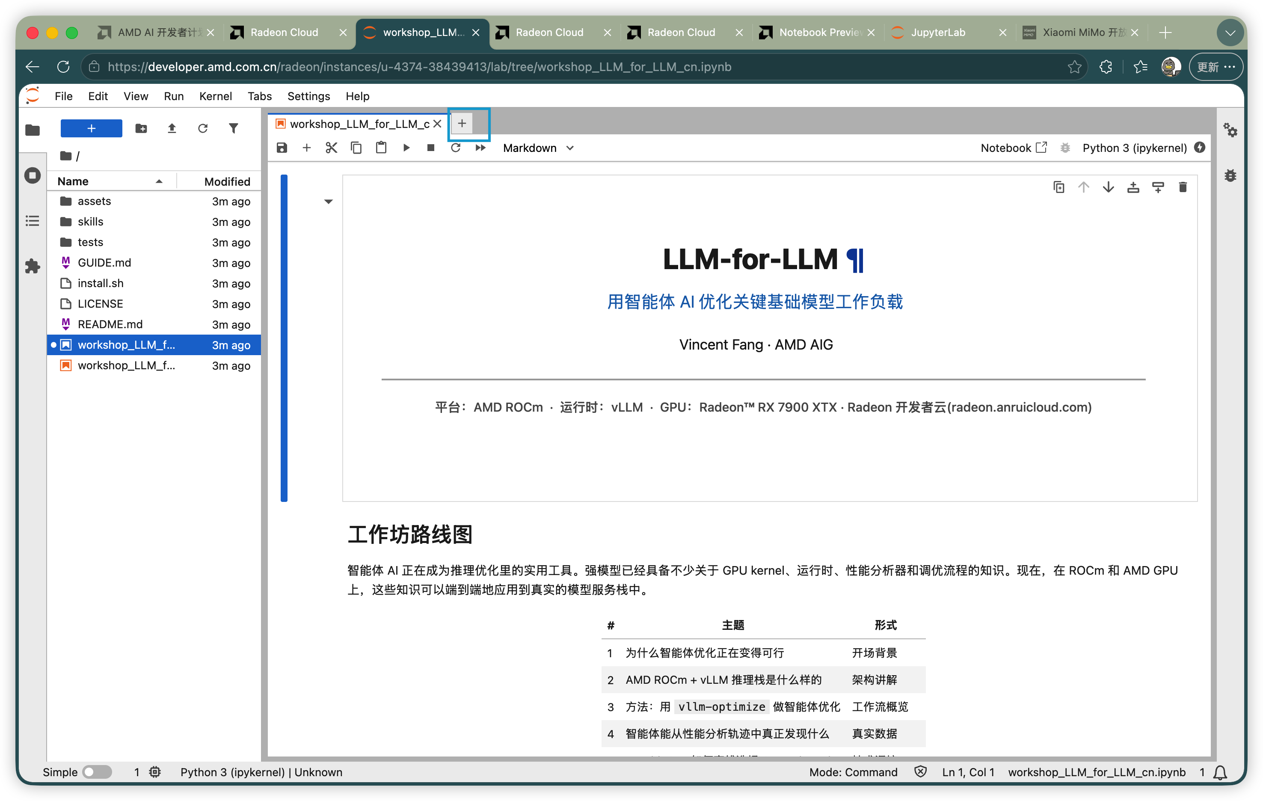Image resolution: width=1263 pixels, height=801 pixels.
Task: Open the File Browser sidebar panel
Action: (33, 130)
